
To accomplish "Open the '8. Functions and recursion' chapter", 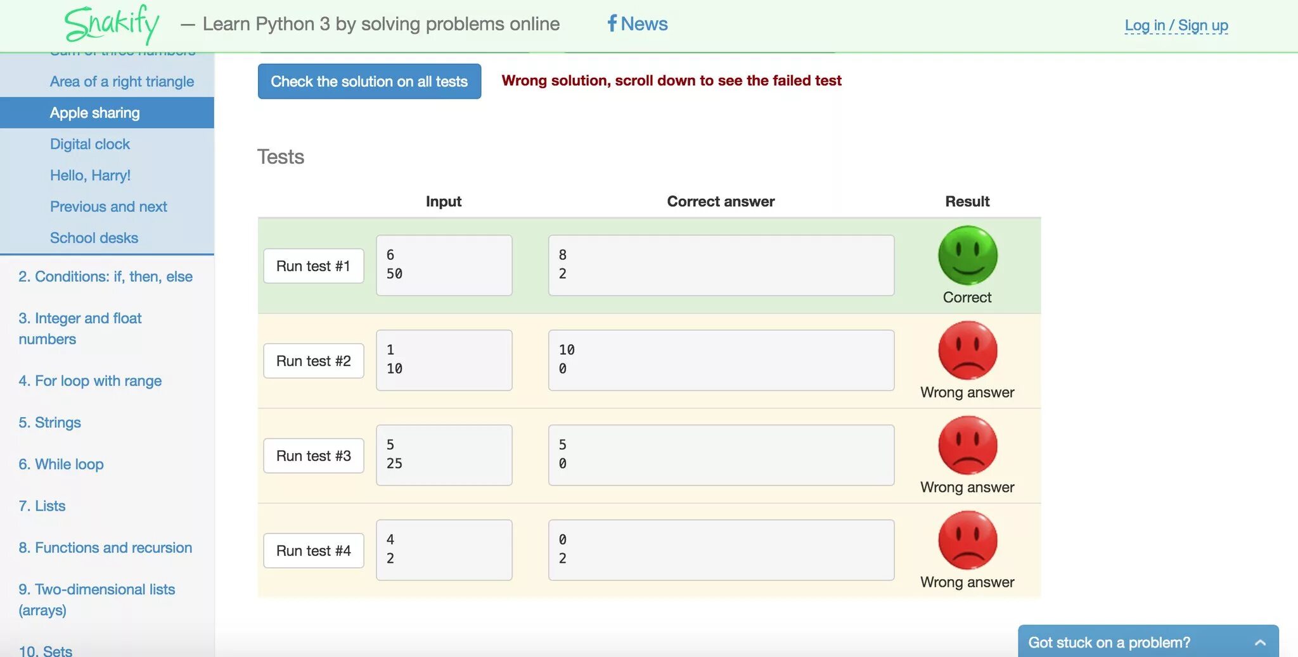I will pyautogui.click(x=105, y=547).
